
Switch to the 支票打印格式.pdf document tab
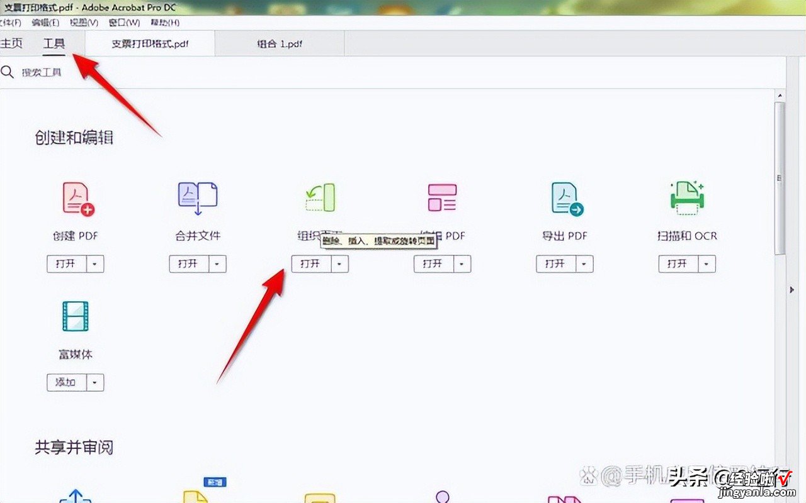150,44
